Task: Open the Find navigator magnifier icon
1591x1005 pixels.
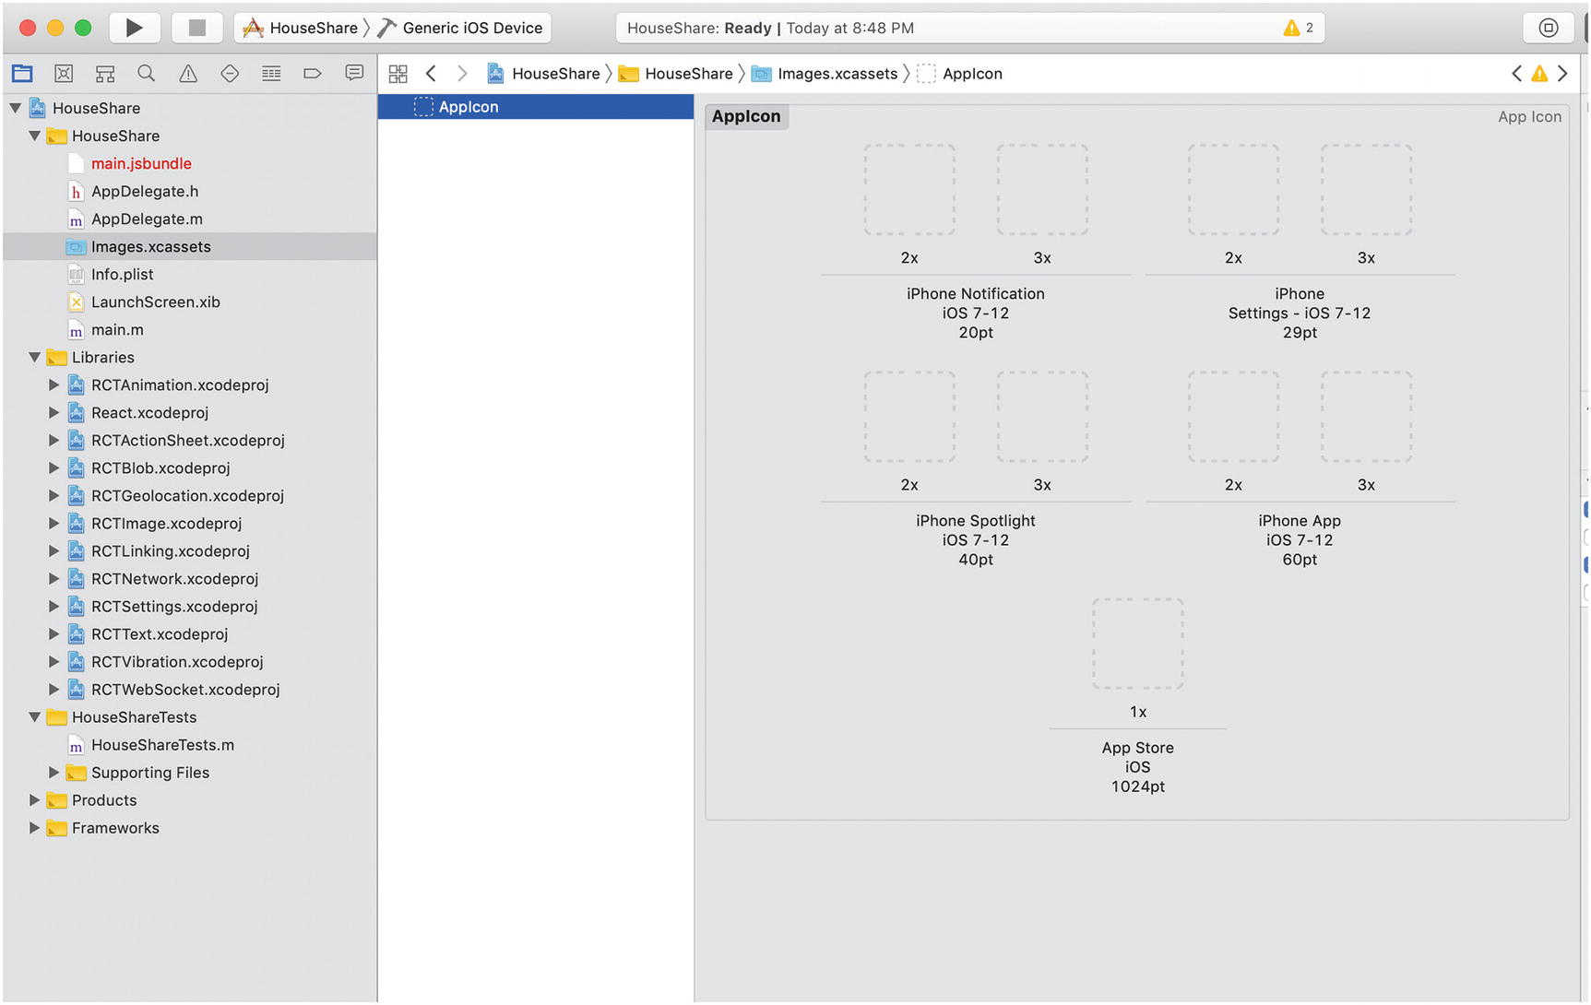Action: pos(146,74)
